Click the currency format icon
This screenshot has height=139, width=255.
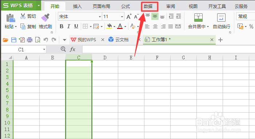[x=240, y=26]
